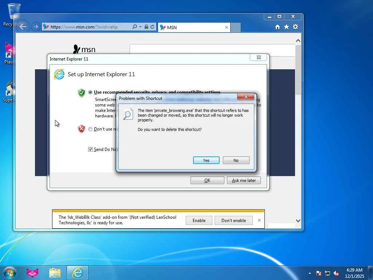
Task: Enable the lsk_WebBlk Class add-on
Action: [199, 220]
